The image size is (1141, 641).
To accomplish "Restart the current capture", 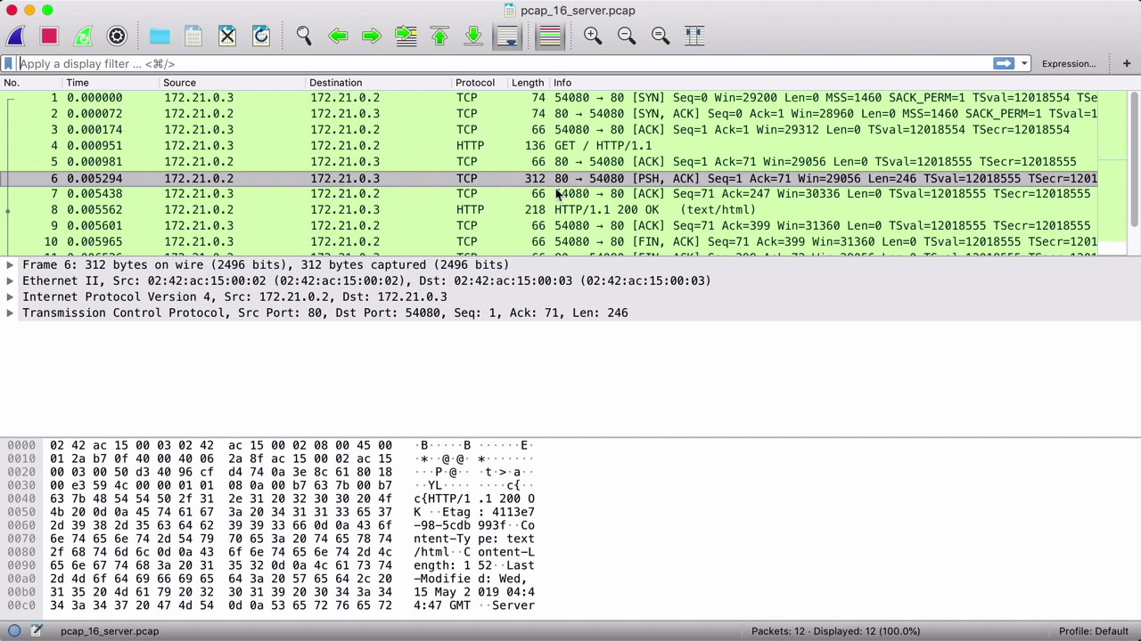I will 83,36.
